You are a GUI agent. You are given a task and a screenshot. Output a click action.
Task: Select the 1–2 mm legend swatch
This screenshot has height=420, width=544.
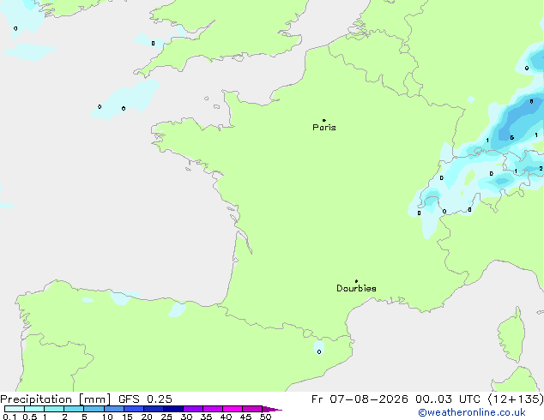[x=54, y=409]
